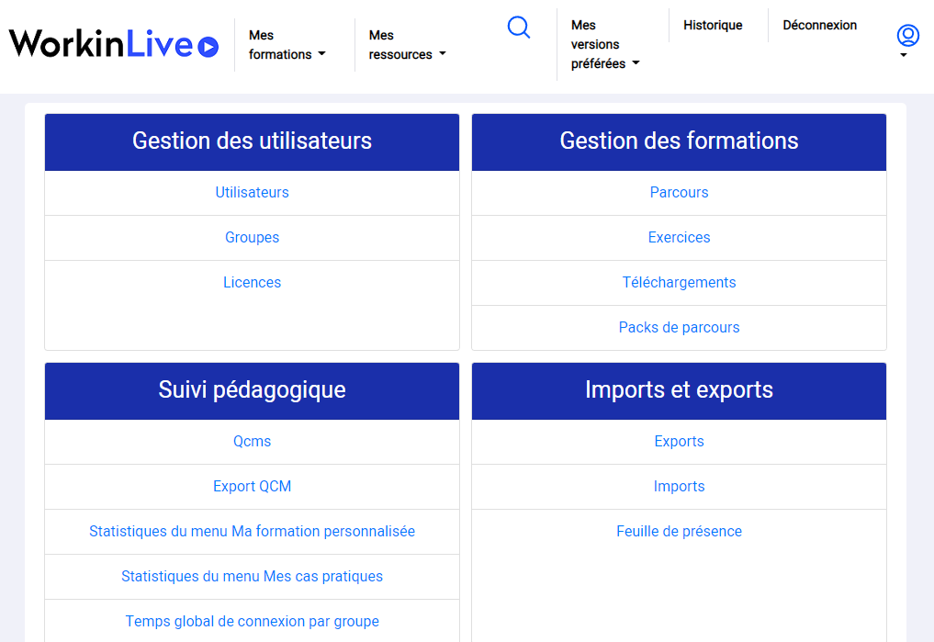This screenshot has width=934, height=642.
Task: Click the search magnifying glass icon
Action: pos(519,28)
